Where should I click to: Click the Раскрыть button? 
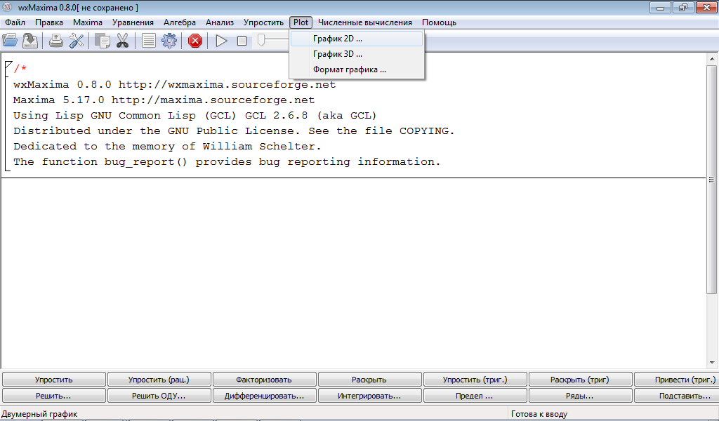point(369,380)
